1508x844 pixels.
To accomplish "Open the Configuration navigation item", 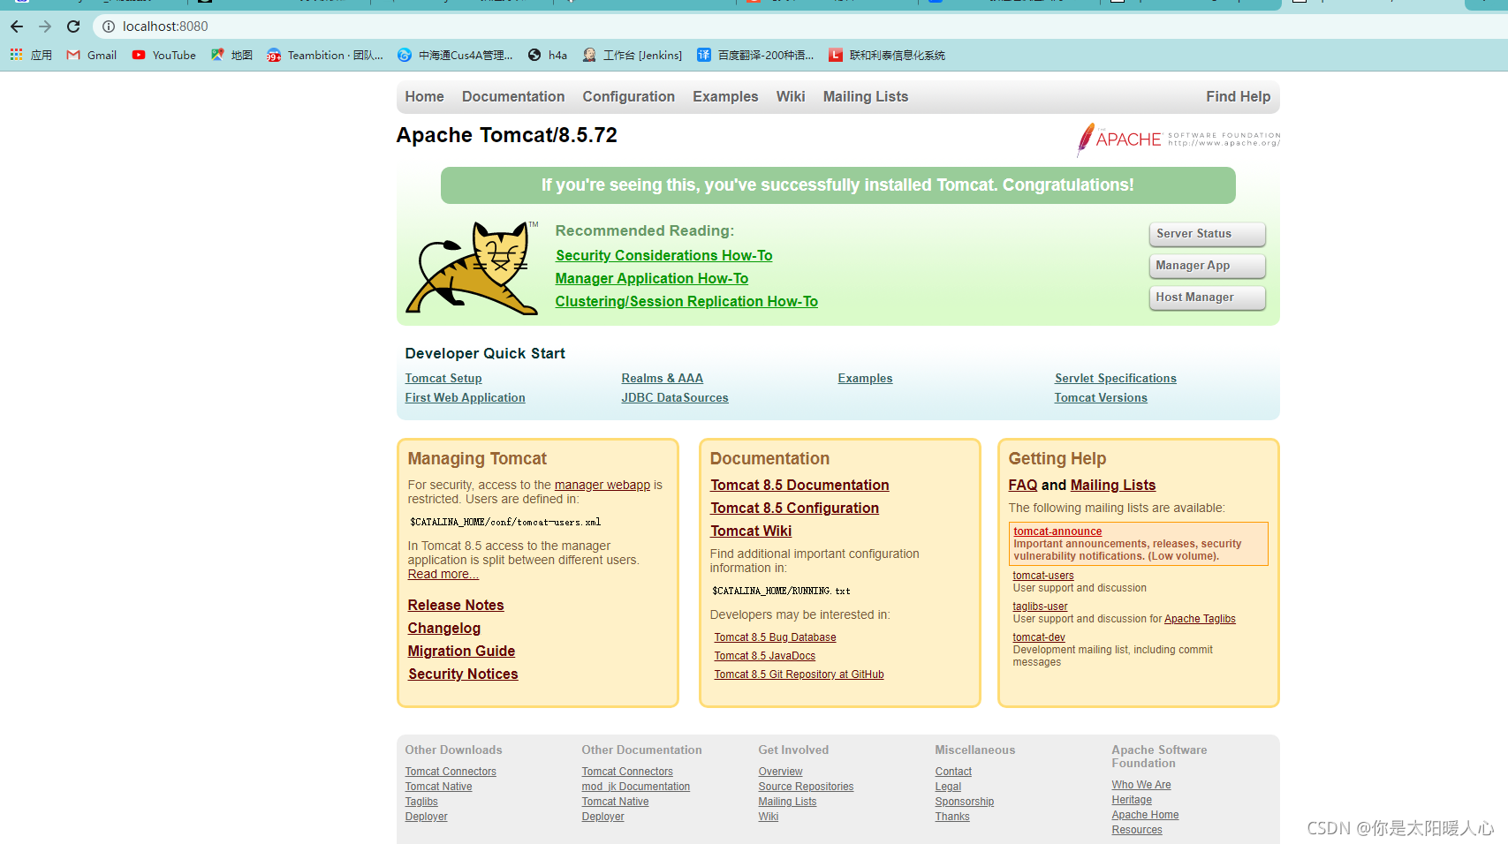I will click(x=628, y=97).
